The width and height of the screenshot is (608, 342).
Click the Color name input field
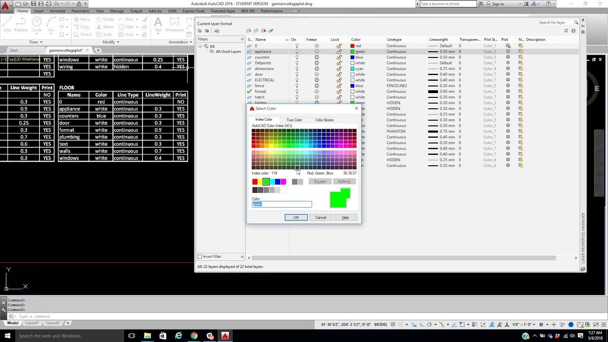click(x=282, y=204)
